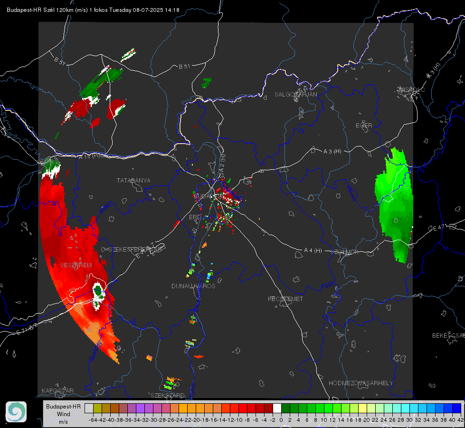Click the 'Budapest-HR Wind m/s' legend label

pyautogui.click(x=64, y=414)
